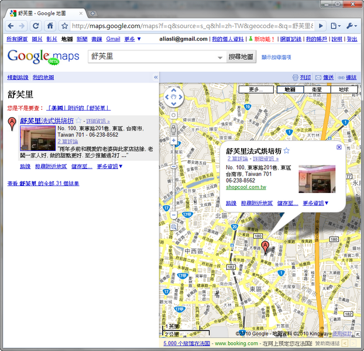Open shop photo in info bubble
This screenshot has width=364, height=351.
[x=317, y=179]
